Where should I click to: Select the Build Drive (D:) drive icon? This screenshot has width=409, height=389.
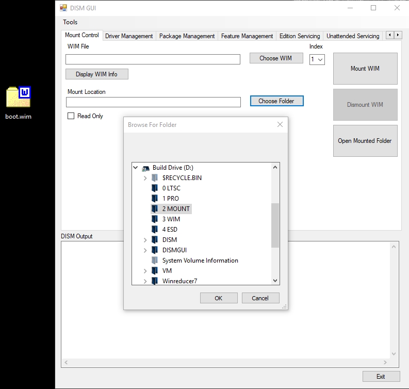[x=145, y=168]
